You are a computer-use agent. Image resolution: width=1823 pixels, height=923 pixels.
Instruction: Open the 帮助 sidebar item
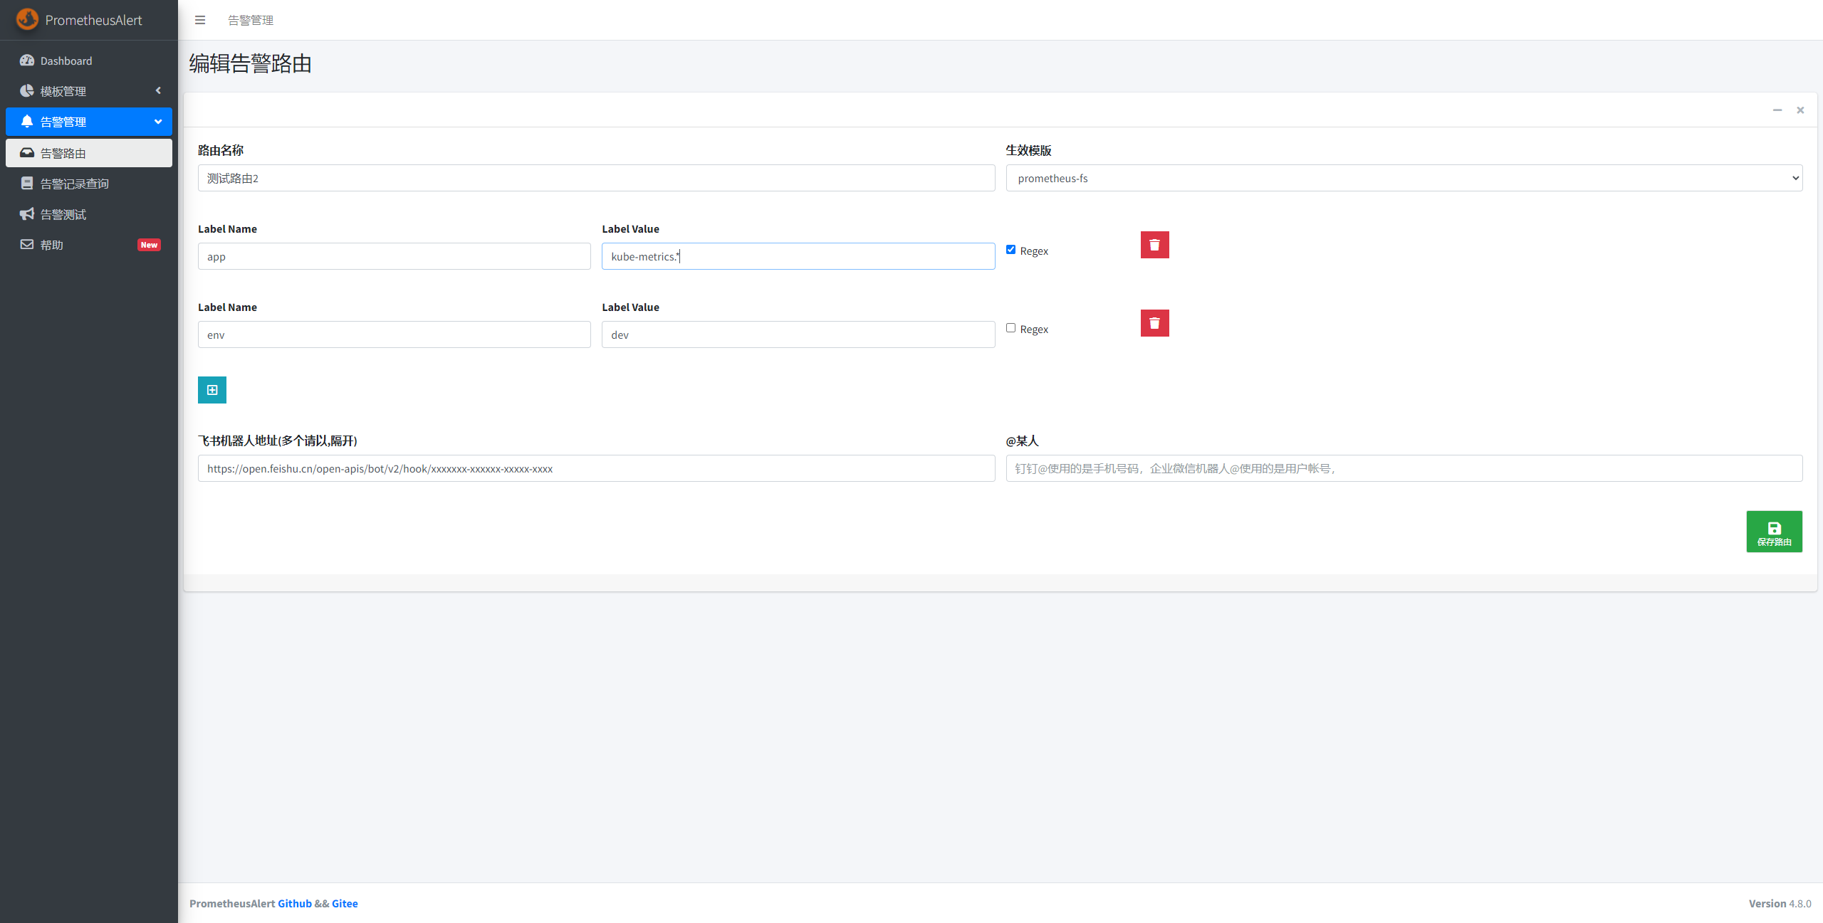89,245
